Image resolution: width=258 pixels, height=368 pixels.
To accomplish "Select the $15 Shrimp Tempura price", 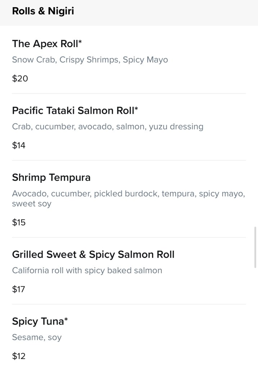I will coord(19,222).
